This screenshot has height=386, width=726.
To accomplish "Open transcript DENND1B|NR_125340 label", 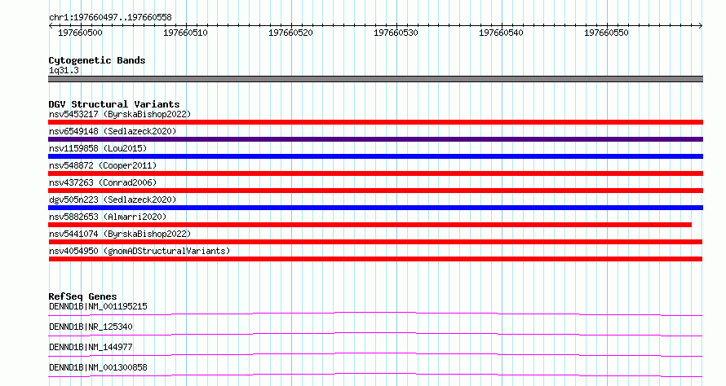I will [91, 327].
